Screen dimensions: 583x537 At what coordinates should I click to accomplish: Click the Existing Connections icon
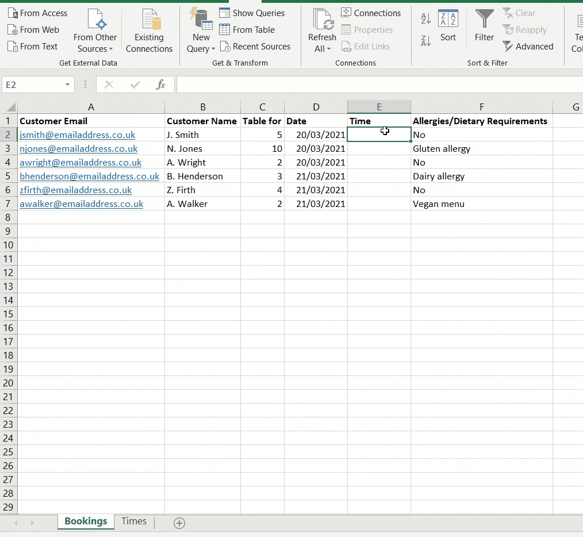coord(149,26)
